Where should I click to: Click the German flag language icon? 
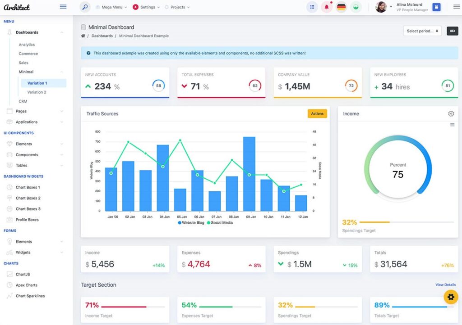[x=342, y=7]
